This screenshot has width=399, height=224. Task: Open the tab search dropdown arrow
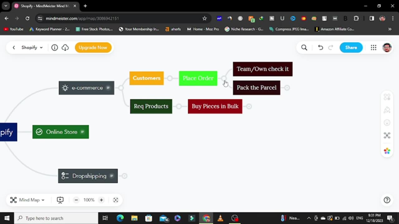tap(6, 6)
